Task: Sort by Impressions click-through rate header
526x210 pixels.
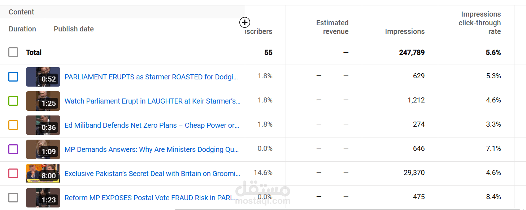Action: click(479, 23)
